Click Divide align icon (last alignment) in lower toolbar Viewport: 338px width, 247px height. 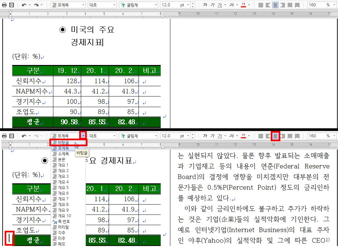(x=297, y=136)
